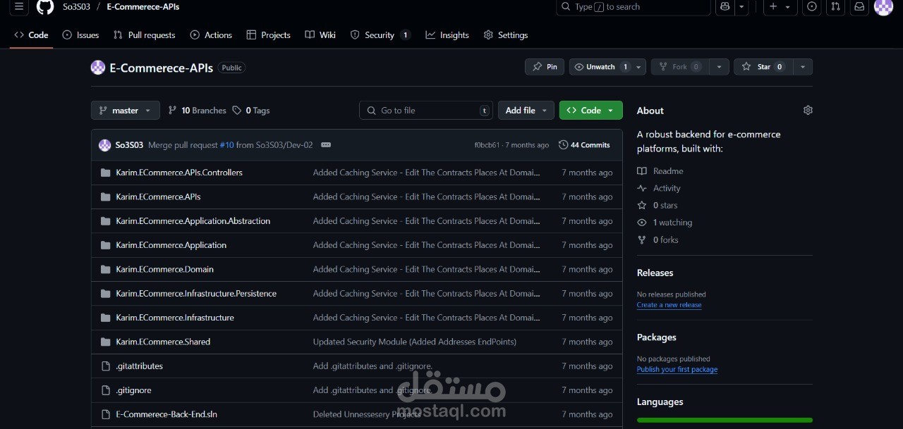View the 10 Branches link

click(197, 111)
